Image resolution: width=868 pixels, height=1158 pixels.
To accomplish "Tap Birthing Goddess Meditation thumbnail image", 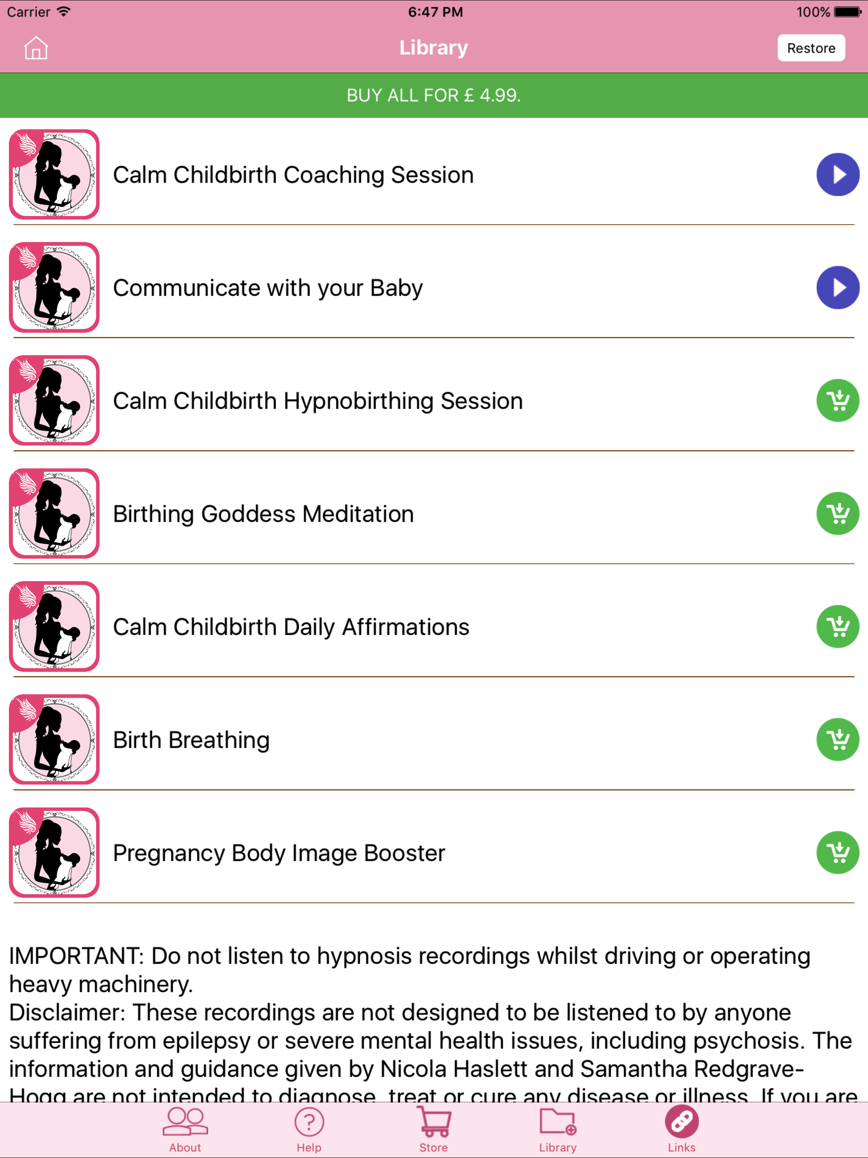I will coord(54,514).
